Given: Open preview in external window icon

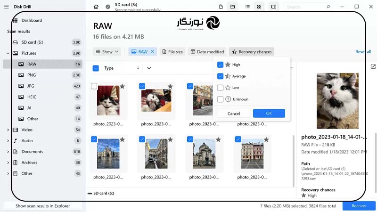Looking at the screenshot, I should (x=373, y=66).
